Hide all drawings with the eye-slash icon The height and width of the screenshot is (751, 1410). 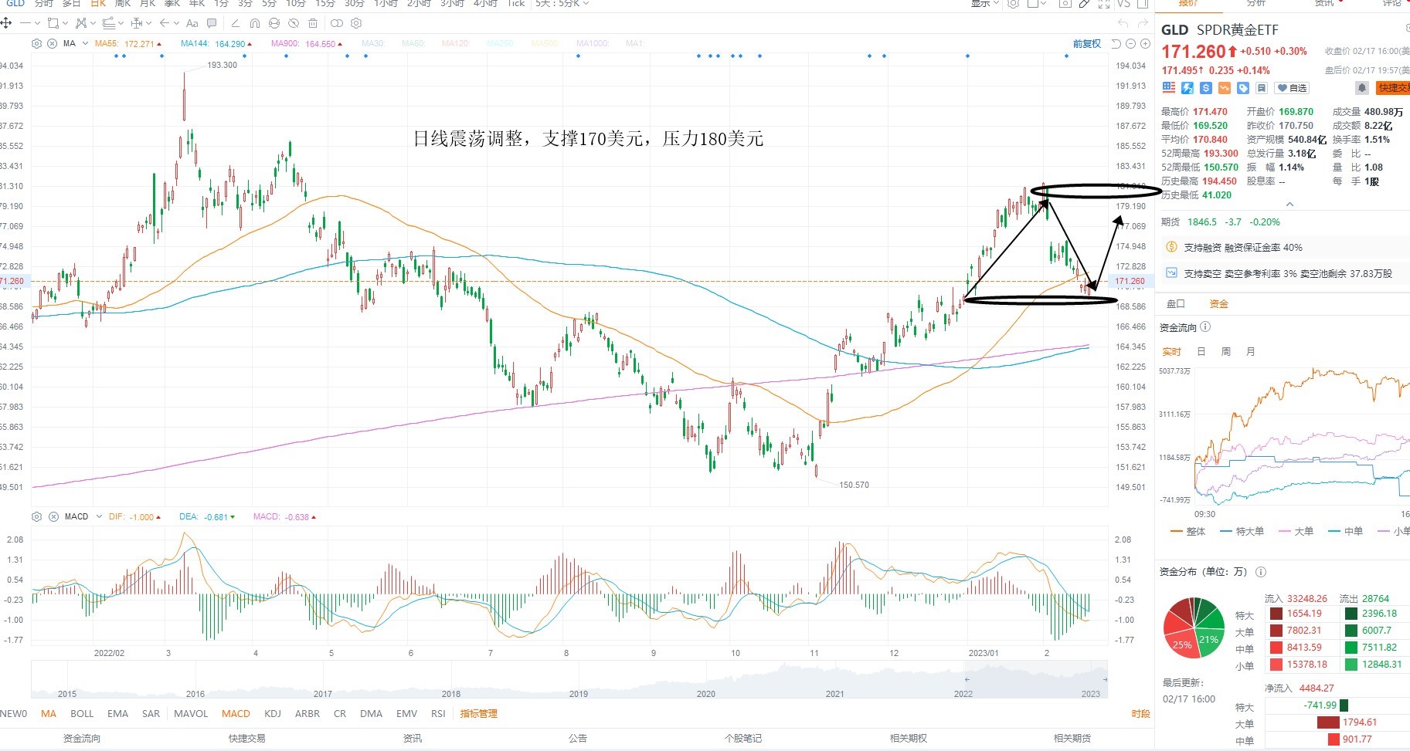click(294, 23)
